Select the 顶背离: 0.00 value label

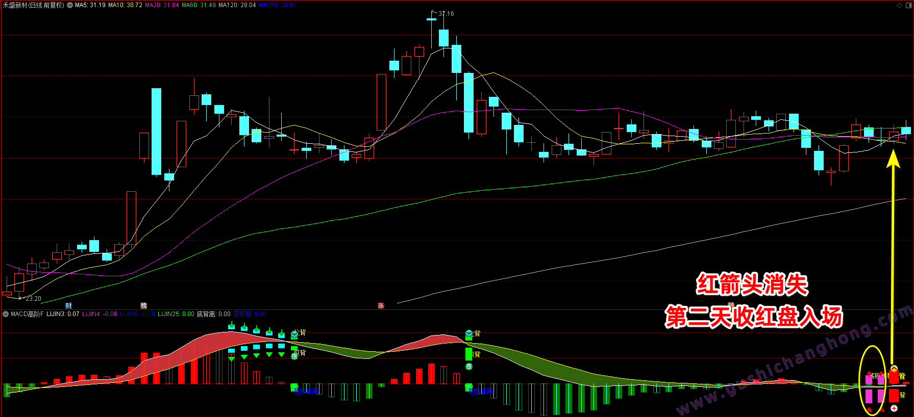pos(250,314)
